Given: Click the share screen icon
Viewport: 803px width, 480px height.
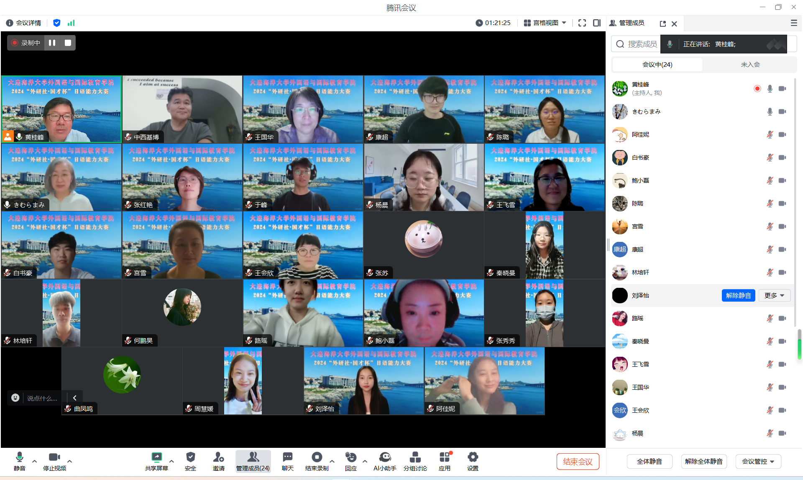Looking at the screenshot, I should coord(156,457).
